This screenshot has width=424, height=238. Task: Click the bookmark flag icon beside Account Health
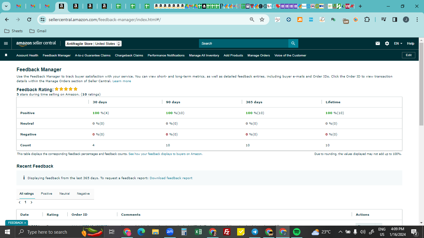tap(6, 55)
